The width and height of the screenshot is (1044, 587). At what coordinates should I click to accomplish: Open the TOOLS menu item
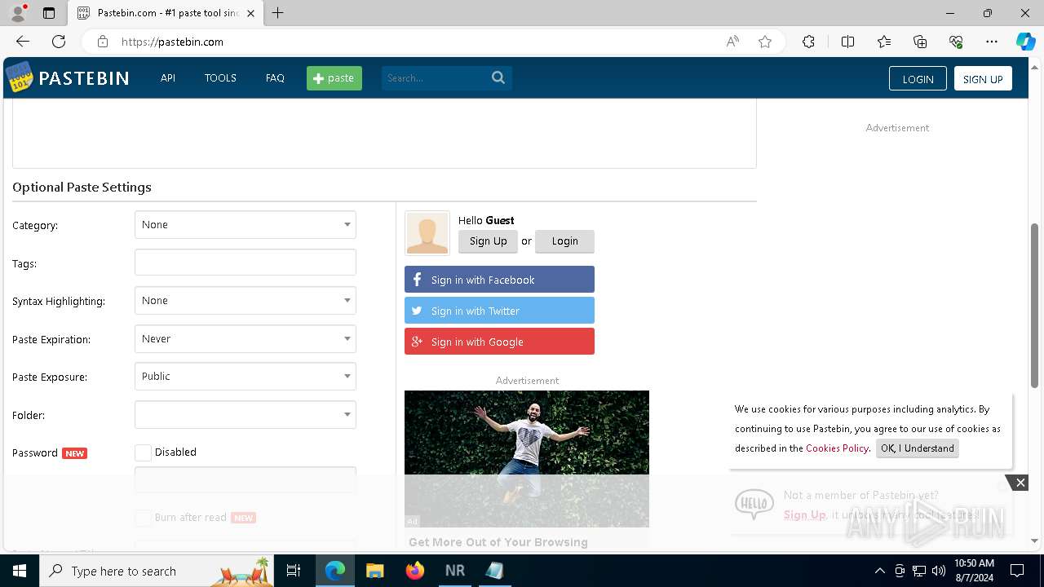pos(220,78)
